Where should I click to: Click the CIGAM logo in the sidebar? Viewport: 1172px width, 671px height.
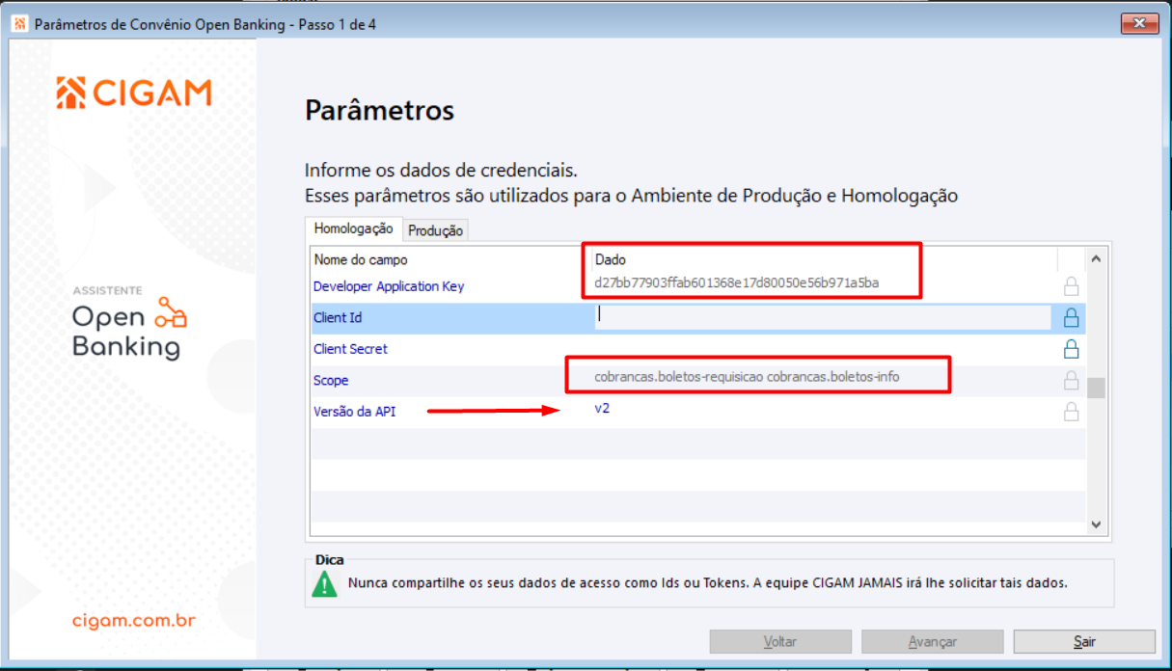pos(133,93)
